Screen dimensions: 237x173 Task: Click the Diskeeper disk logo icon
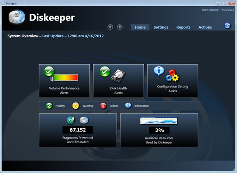tap(16, 16)
